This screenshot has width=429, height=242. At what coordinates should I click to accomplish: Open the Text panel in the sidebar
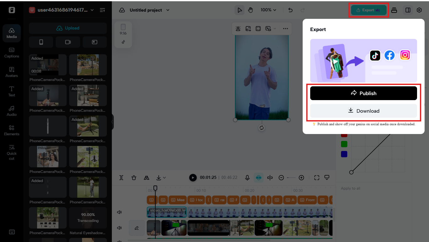[12, 91]
